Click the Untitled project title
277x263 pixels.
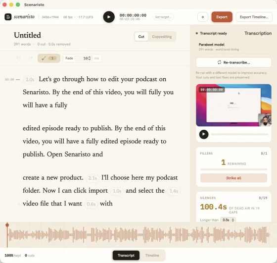[27, 35]
